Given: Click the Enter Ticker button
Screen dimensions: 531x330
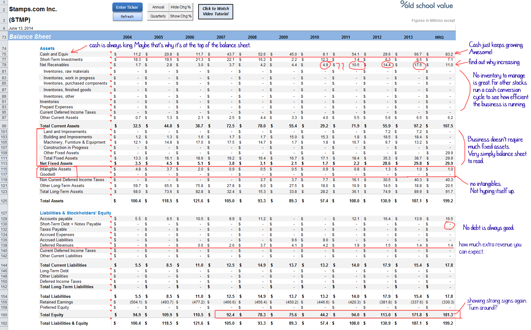Looking at the screenshot, I should click(x=127, y=7).
